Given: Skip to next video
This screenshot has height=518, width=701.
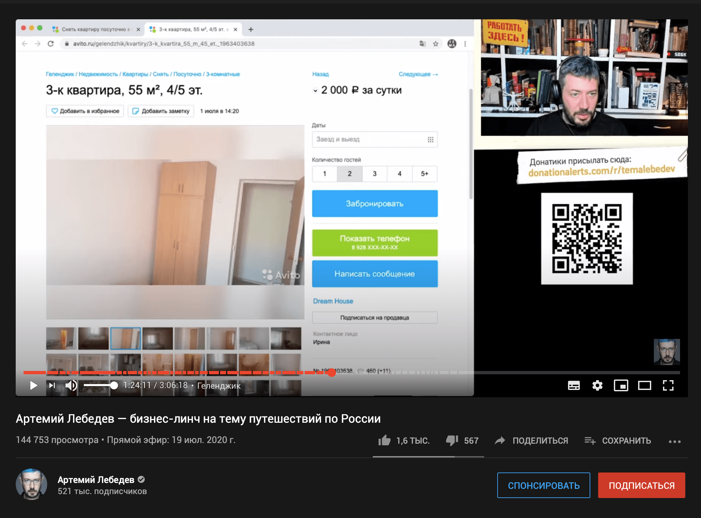Looking at the screenshot, I should point(52,385).
